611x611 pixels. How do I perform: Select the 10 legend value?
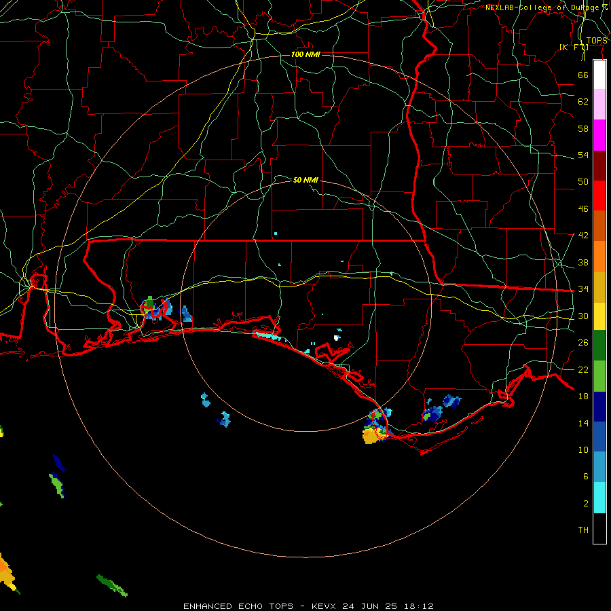click(583, 450)
